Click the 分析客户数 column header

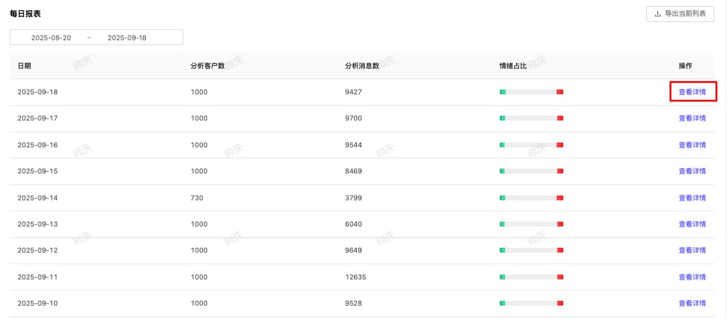click(x=207, y=66)
